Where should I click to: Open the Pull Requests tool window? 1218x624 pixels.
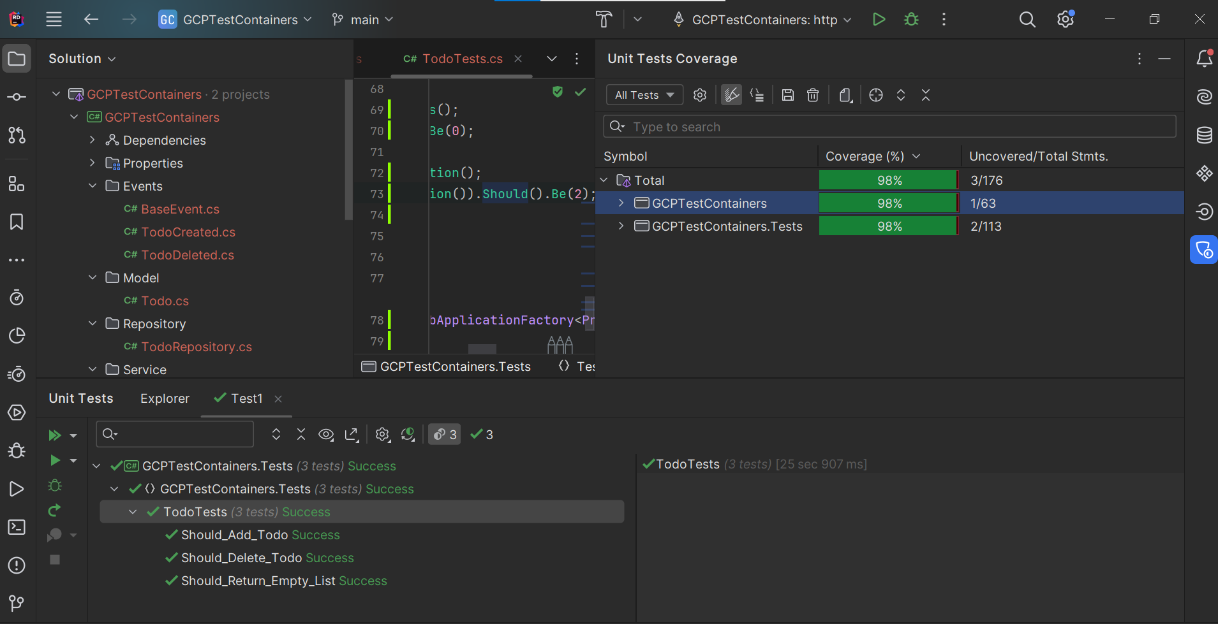[17, 135]
